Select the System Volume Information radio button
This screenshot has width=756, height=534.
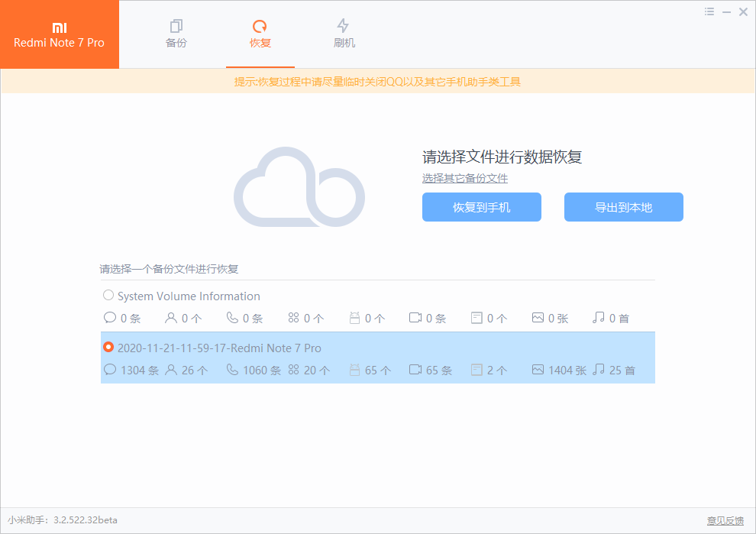point(108,295)
